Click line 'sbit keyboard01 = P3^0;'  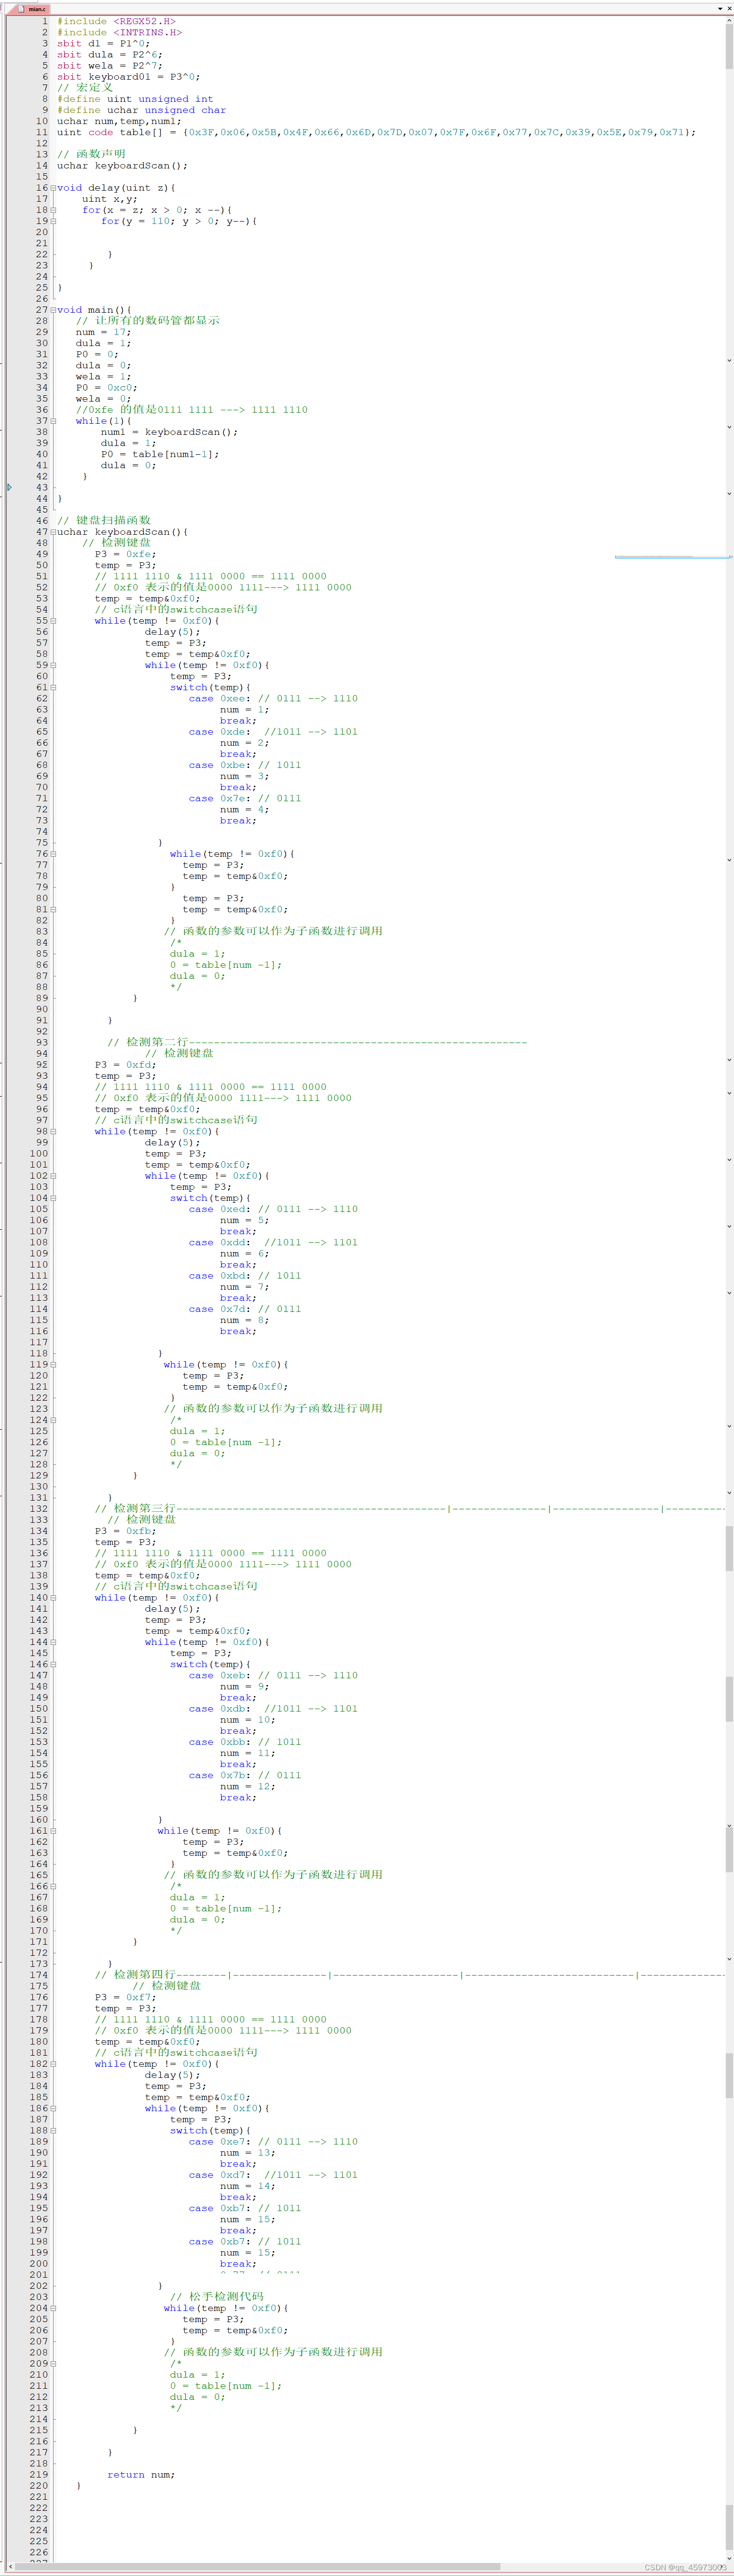coord(128,77)
